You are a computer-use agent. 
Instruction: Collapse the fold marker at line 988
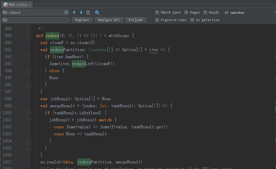click(x=29, y=28)
